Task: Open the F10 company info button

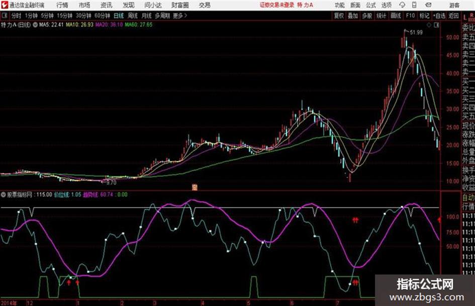Action: click(x=410, y=16)
